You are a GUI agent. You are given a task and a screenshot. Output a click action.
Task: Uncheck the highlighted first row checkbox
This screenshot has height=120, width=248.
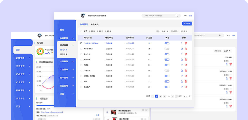point(81,43)
